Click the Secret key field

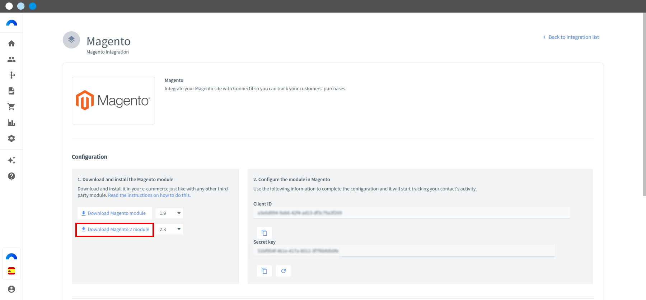pyautogui.click(x=404, y=251)
